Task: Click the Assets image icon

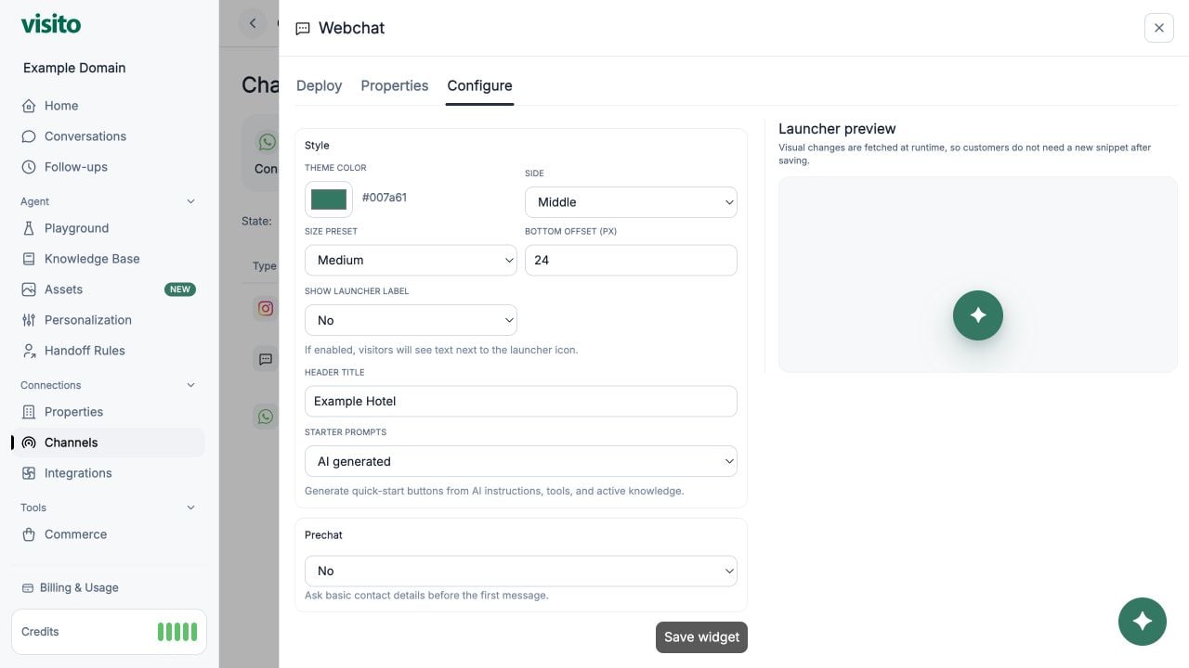Action: 29,289
